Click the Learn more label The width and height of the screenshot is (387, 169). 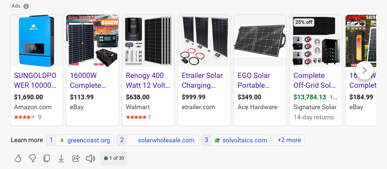pyautogui.click(x=27, y=140)
